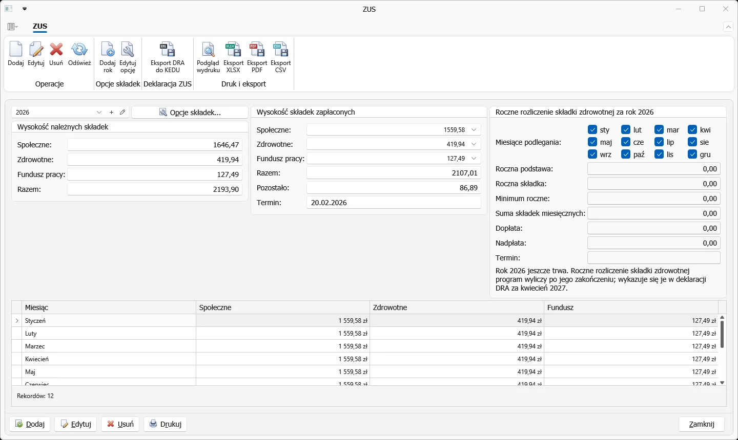
Task: Disable the kwi month checkbox
Action: coord(692,130)
